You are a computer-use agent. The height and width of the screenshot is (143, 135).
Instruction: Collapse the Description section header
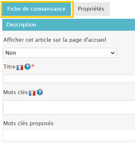(69, 25)
